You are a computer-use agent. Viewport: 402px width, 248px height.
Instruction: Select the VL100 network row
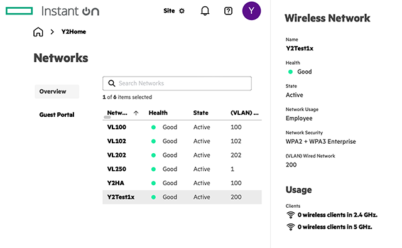coord(182,127)
